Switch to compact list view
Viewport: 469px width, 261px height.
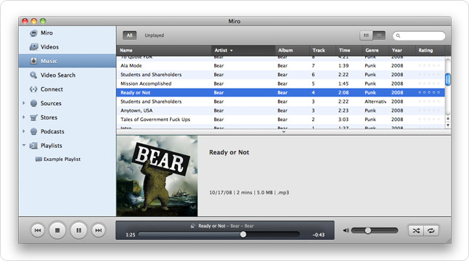coord(379,36)
